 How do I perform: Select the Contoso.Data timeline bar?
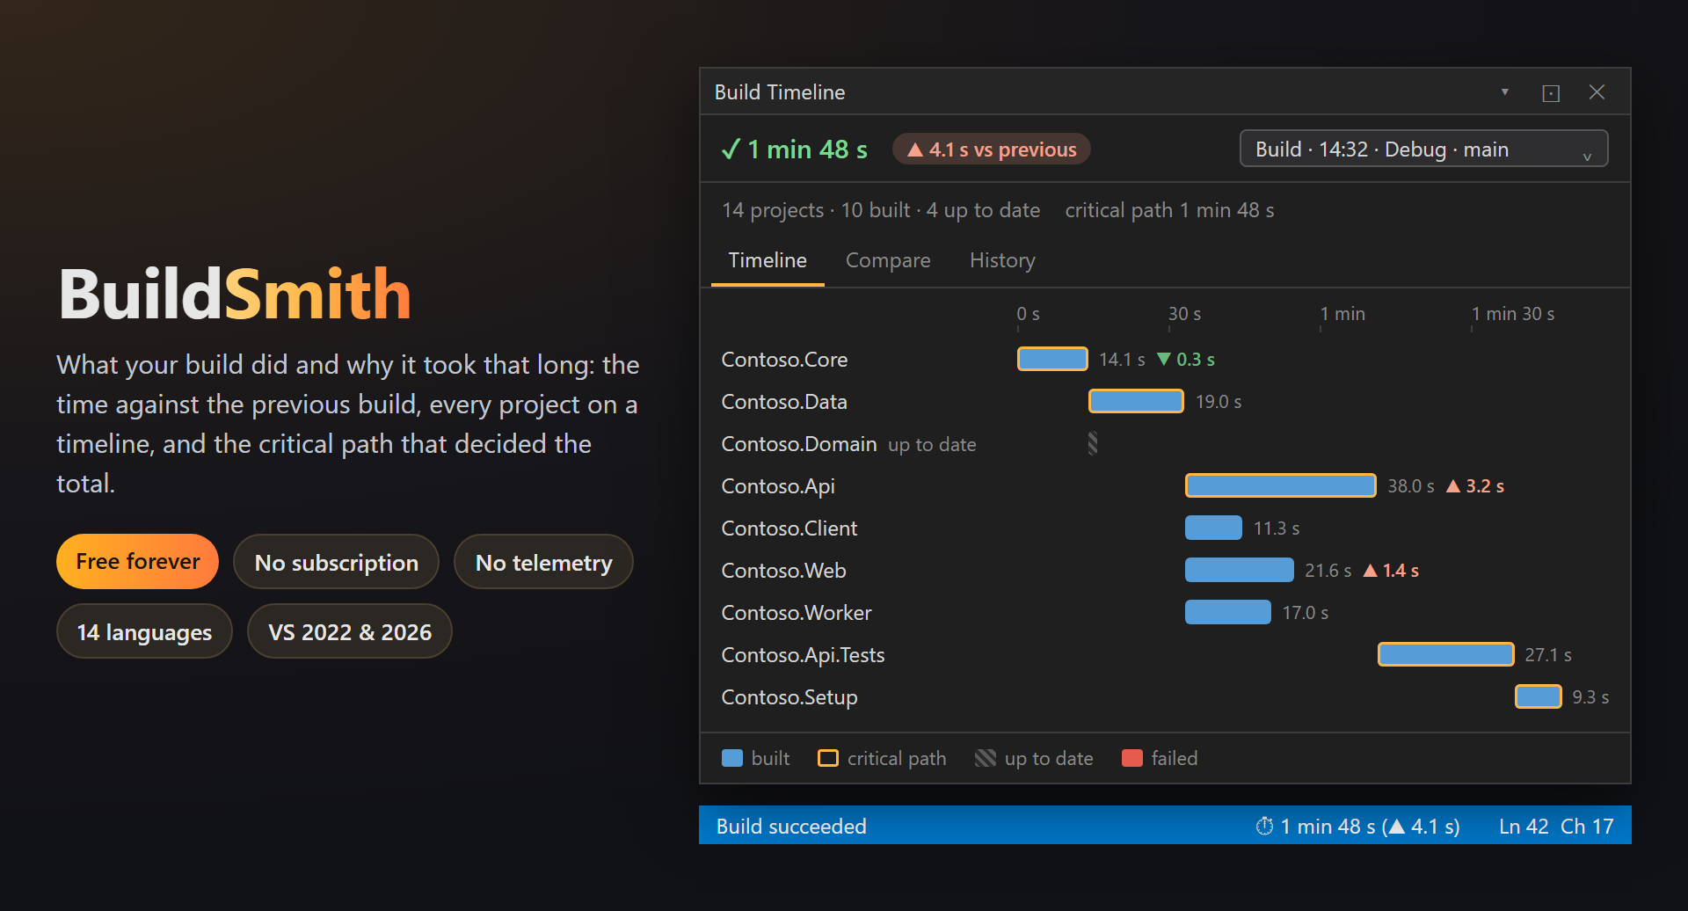pos(1136,401)
